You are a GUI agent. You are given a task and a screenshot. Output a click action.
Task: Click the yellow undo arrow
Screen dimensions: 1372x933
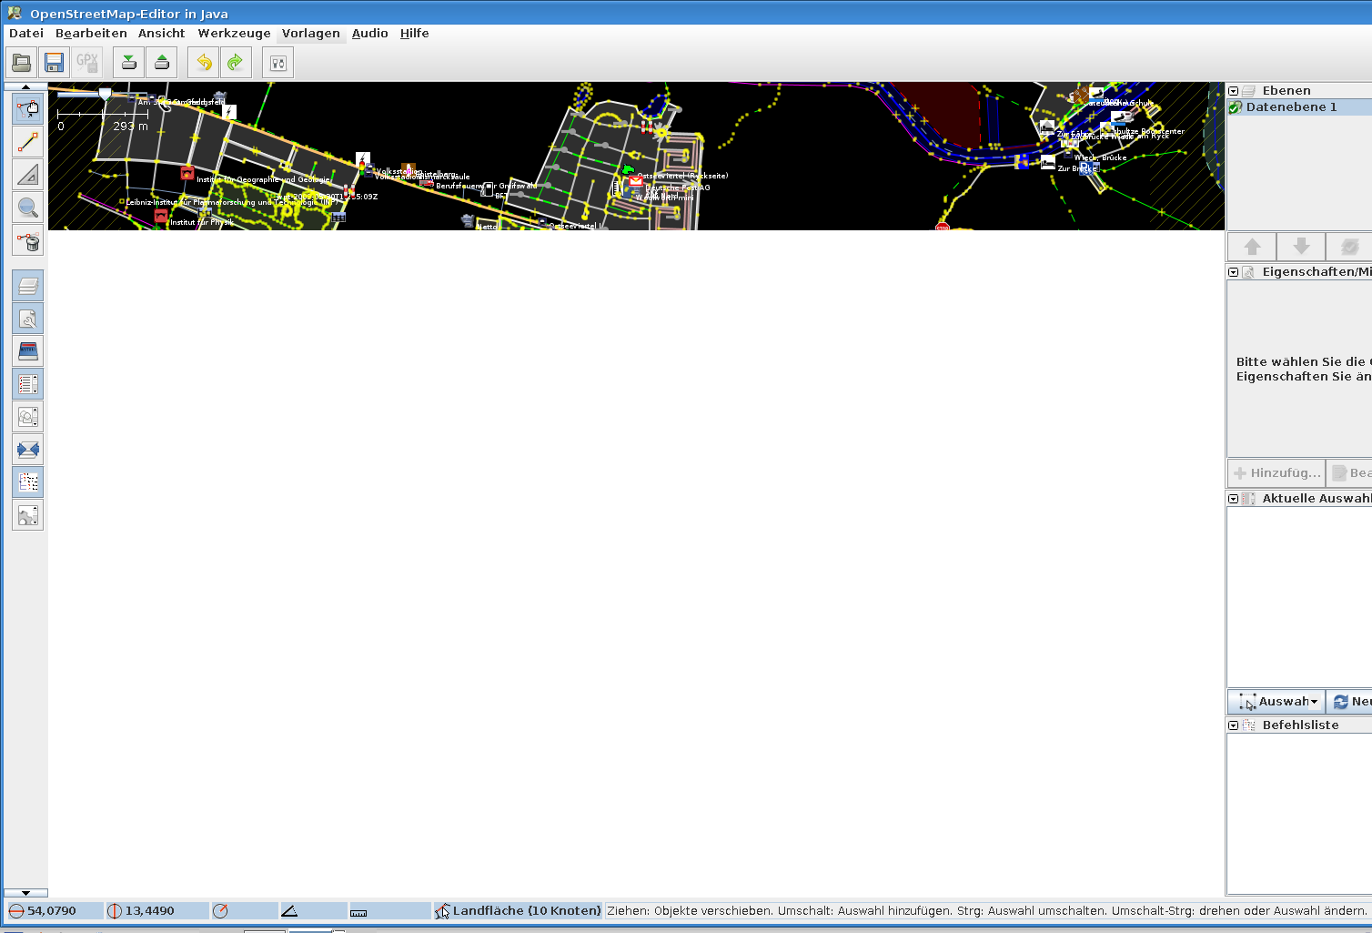[x=204, y=63]
